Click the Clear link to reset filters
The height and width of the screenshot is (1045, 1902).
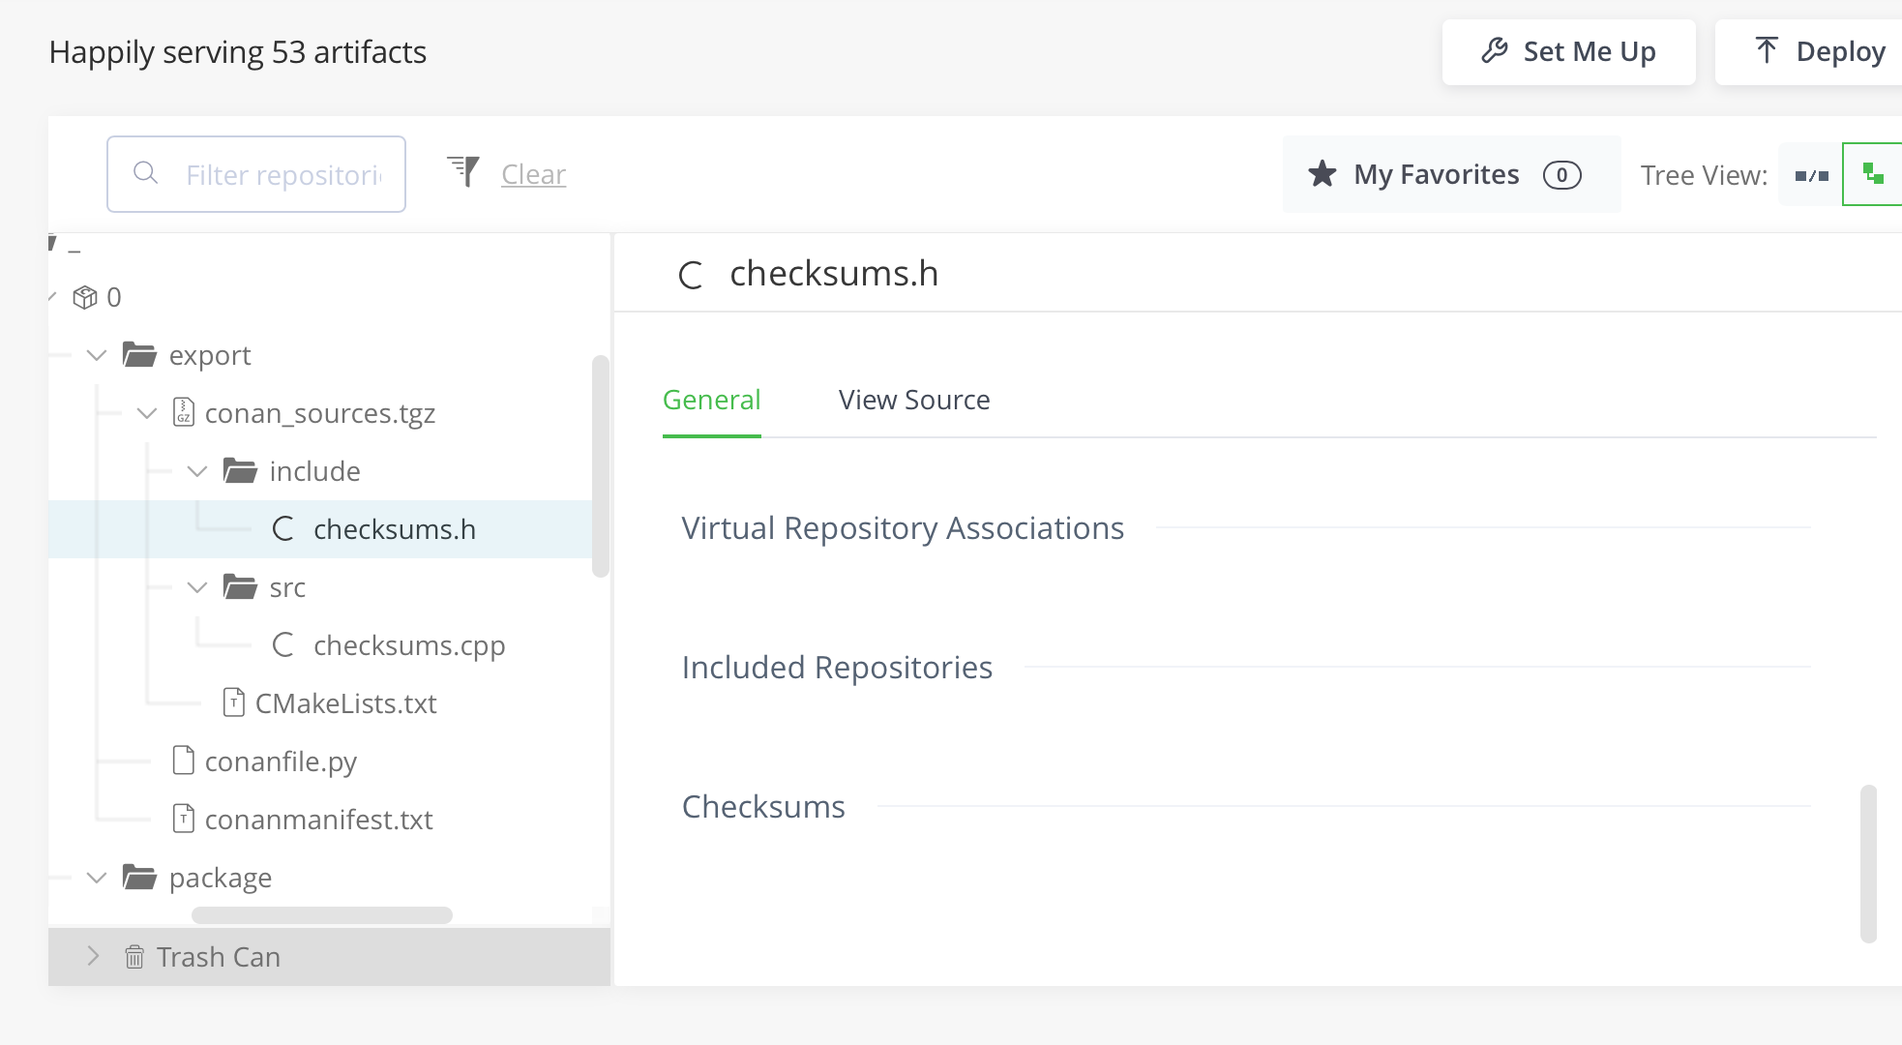pos(532,174)
